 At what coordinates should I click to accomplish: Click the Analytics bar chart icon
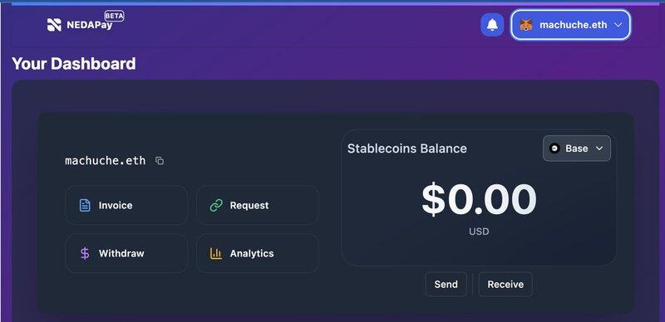pos(216,253)
